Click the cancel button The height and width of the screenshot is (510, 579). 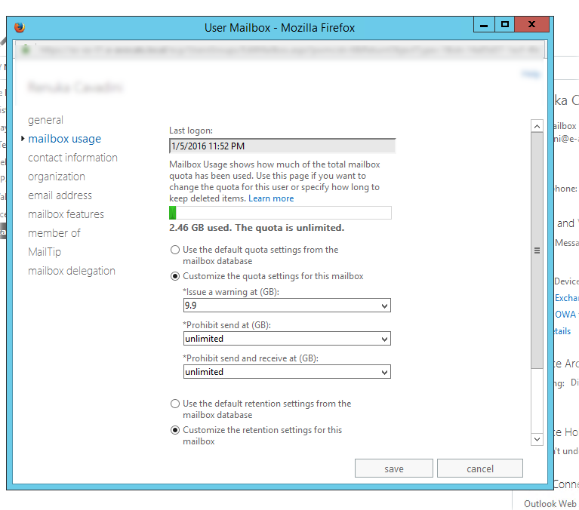tap(479, 469)
